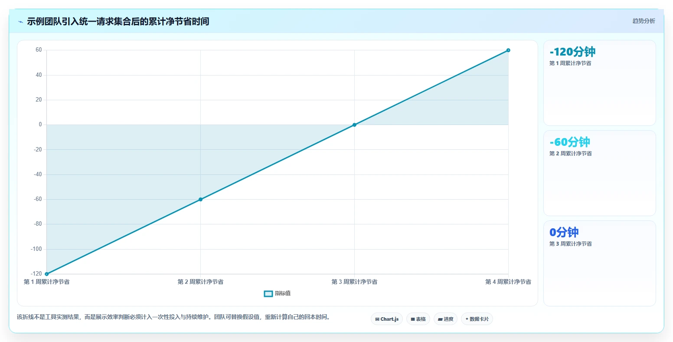Click the data point at 第 2 周累计净节省

[200, 199]
